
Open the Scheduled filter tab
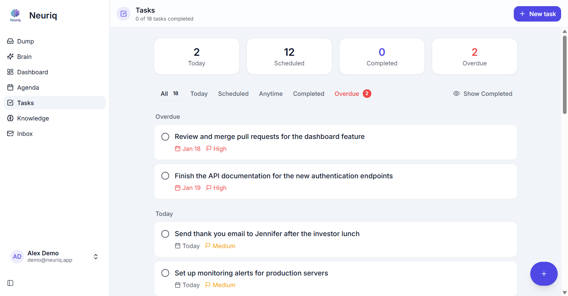(233, 93)
